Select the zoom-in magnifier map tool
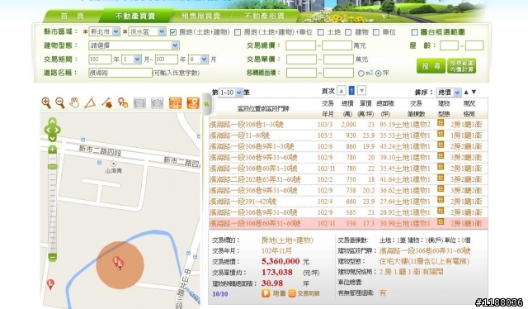528x309 pixels. 46,103
